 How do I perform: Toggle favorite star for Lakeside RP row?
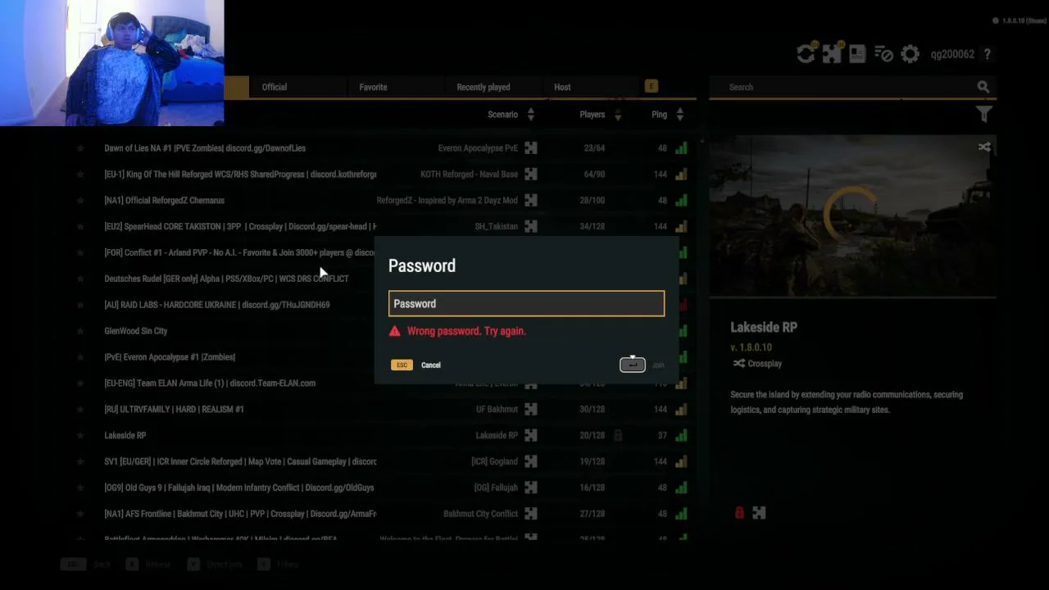click(x=80, y=435)
